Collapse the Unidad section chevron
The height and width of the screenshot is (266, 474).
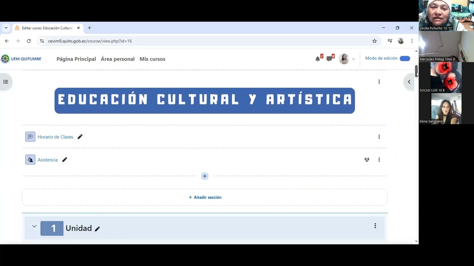(x=34, y=226)
